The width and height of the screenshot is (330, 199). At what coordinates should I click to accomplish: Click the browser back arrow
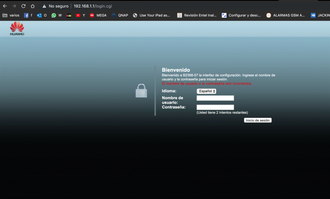(x=5, y=6)
